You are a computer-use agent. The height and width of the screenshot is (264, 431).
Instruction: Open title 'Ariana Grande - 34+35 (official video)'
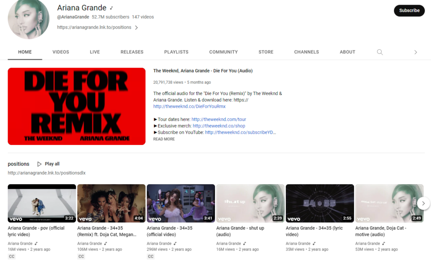pos(170,231)
